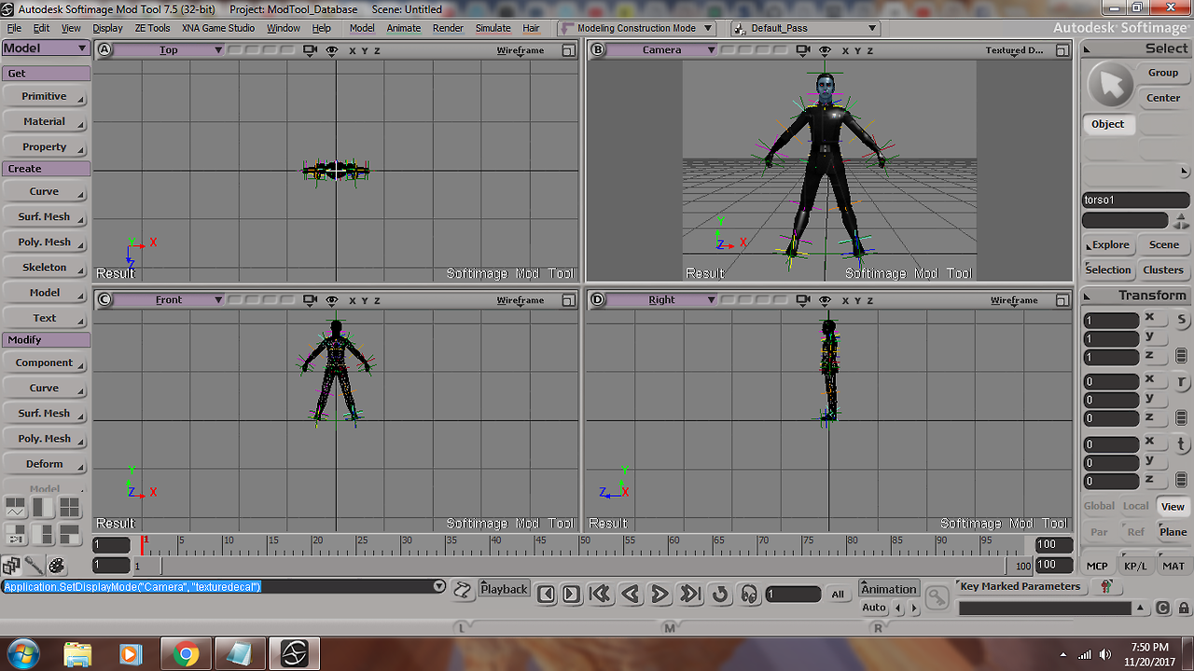The width and height of the screenshot is (1194, 671).
Task: Open the XNA Game Studio menu
Action: tap(218, 28)
